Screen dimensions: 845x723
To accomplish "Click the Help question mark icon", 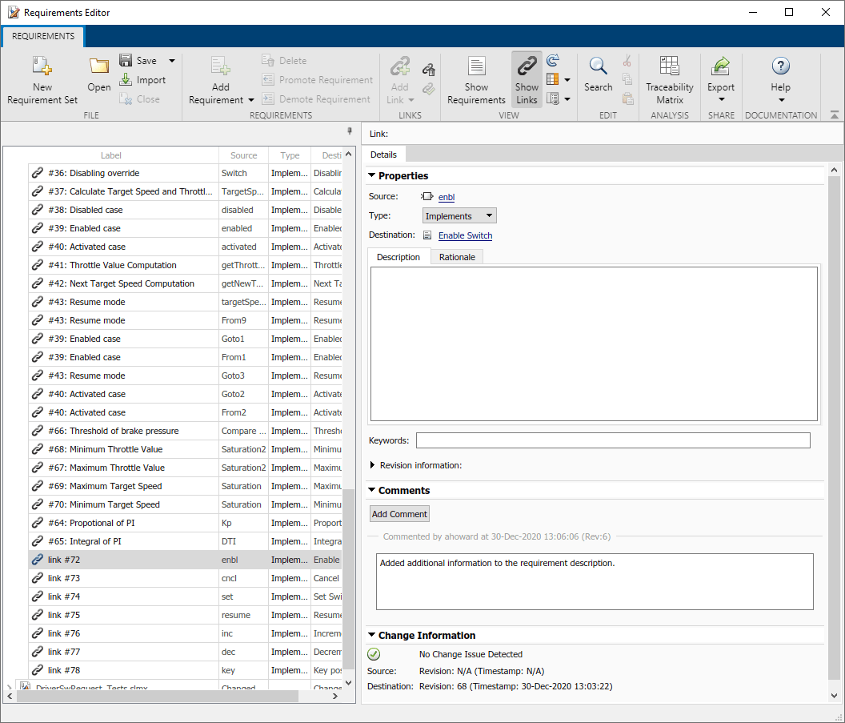I will click(x=780, y=66).
